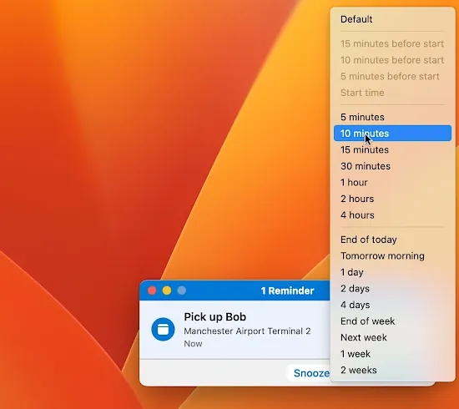Image resolution: width=459 pixels, height=409 pixels.
Task: Choose 2 hours in snooze menu
Action: (392, 199)
